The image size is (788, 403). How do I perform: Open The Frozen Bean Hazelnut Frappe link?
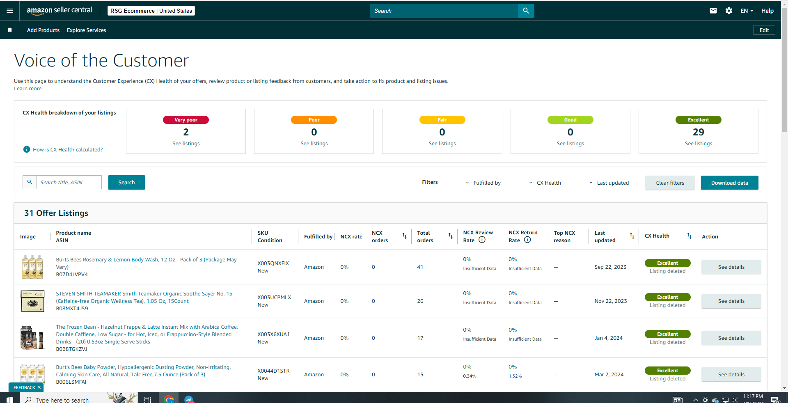pos(147,334)
